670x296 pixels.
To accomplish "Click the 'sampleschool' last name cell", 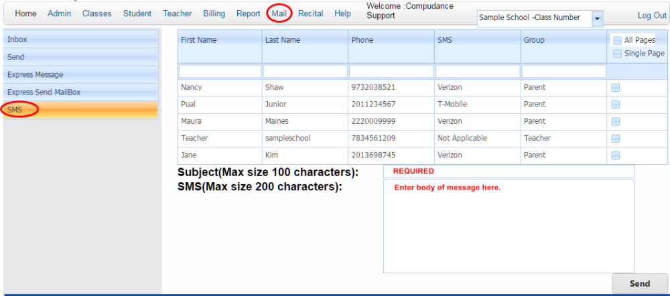I will 305,139.
